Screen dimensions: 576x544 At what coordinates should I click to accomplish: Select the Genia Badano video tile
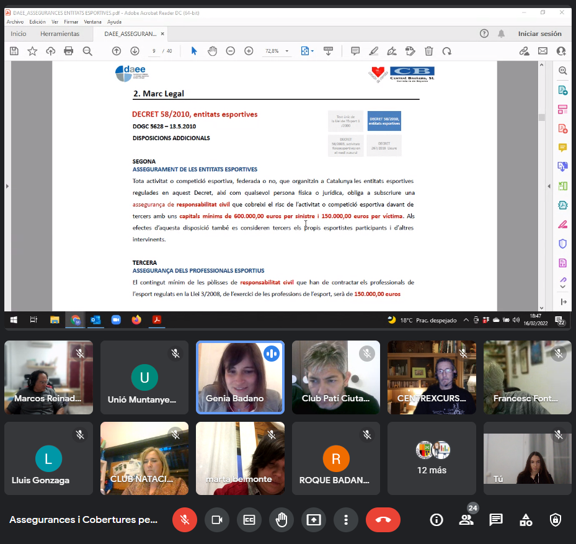click(x=240, y=377)
